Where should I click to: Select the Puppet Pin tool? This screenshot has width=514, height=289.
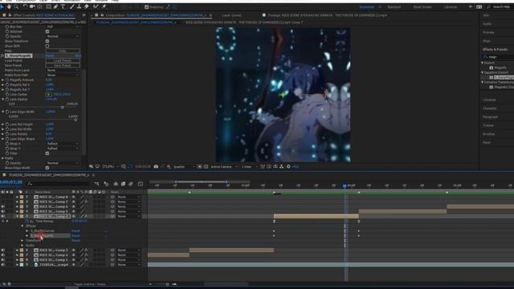(104, 6)
